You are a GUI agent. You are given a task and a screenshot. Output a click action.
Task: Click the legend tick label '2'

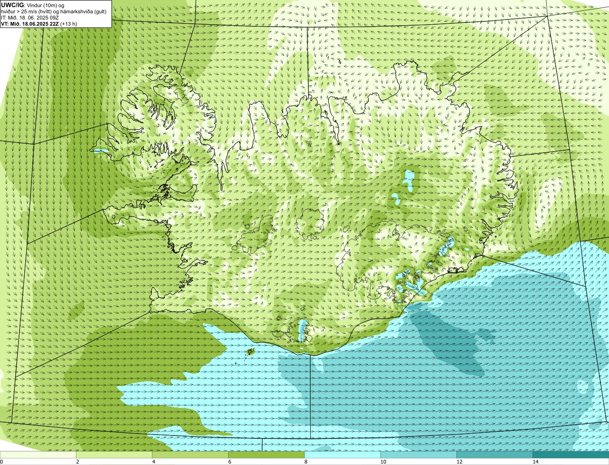tap(77, 462)
